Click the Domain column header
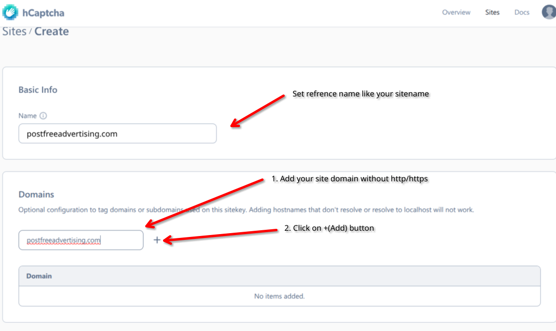 click(x=38, y=276)
